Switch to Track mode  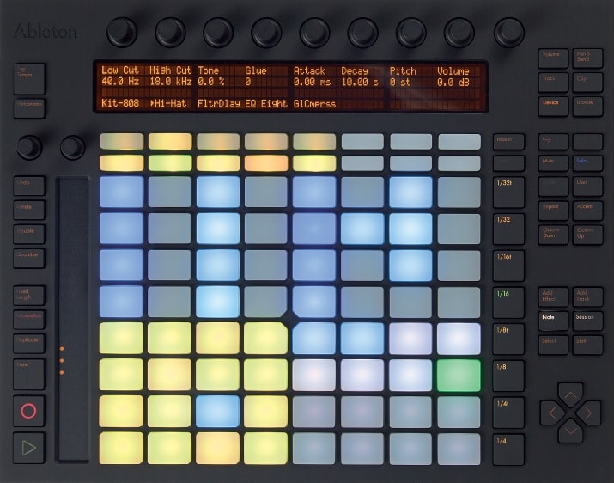click(553, 83)
